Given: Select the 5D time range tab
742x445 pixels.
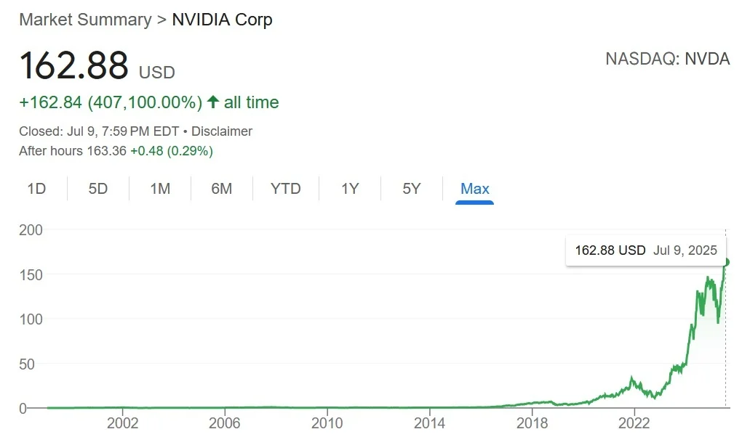Looking at the screenshot, I should pos(97,188).
